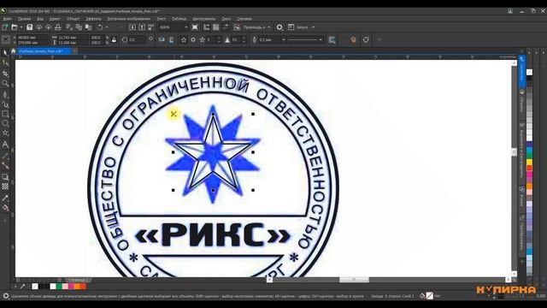Select the Shape edit tool
The image size is (547, 308).
click(5, 62)
